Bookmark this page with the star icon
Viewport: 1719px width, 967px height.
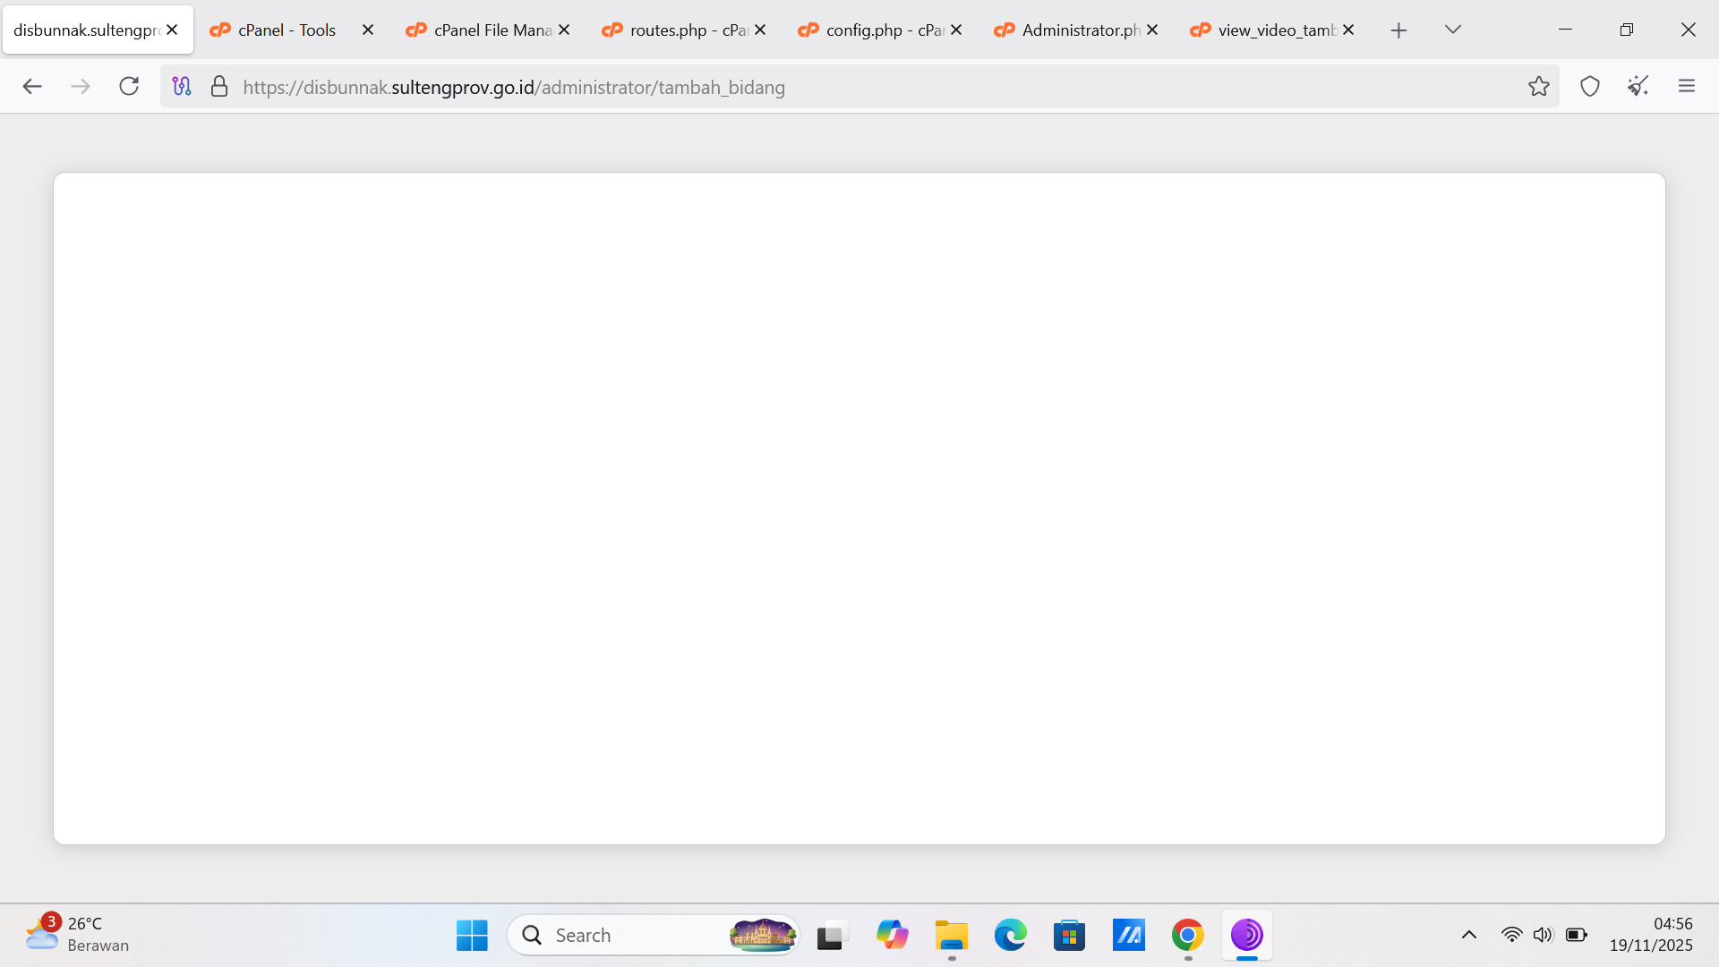(1538, 86)
